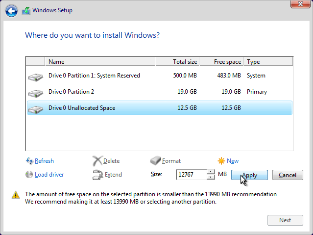313x235 pixels.
Task: Click the 13990 MB recommendation warning text
Action: (151, 198)
